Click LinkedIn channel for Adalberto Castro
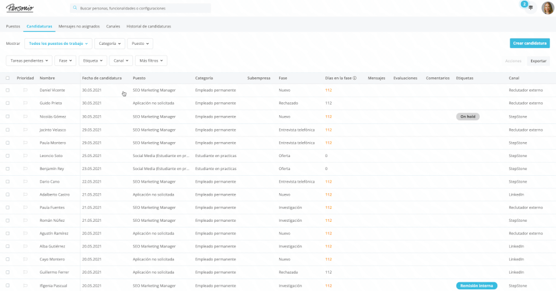 pos(516,194)
